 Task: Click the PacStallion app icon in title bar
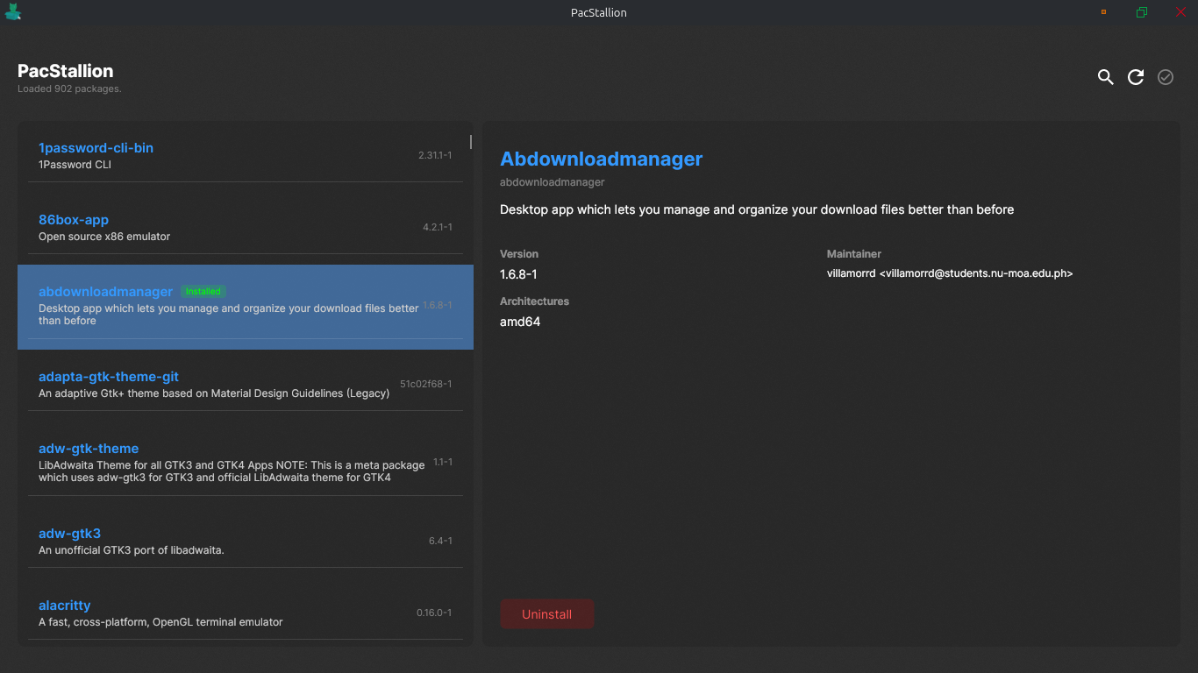(x=12, y=12)
